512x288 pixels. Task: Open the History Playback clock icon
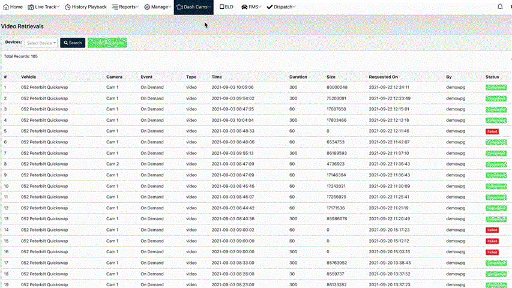pos(68,7)
